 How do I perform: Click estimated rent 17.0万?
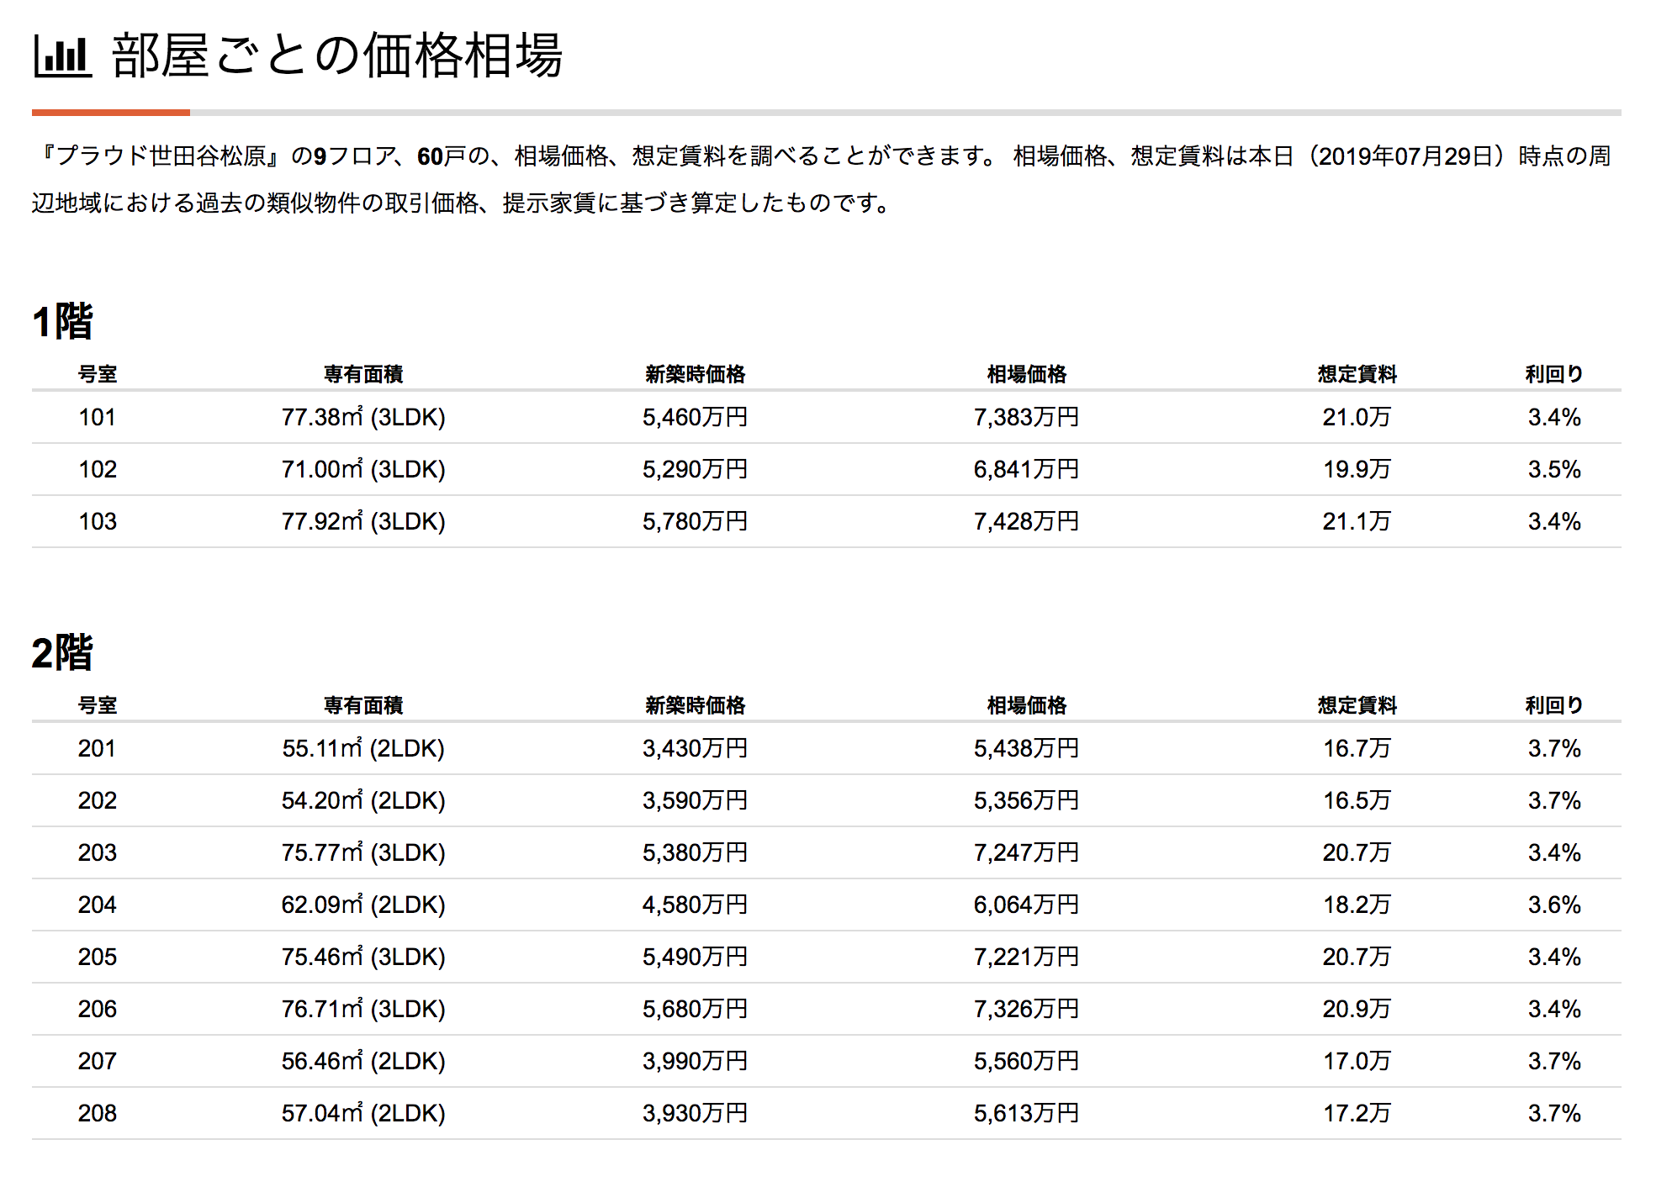tap(1357, 1061)
